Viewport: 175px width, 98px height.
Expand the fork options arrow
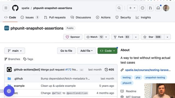(136, 37)
